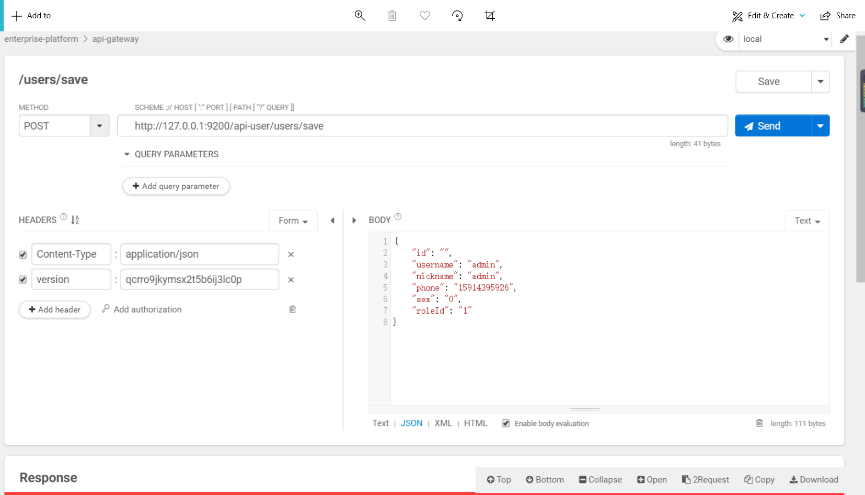Click the request URL input field

(x=422, y=126)
